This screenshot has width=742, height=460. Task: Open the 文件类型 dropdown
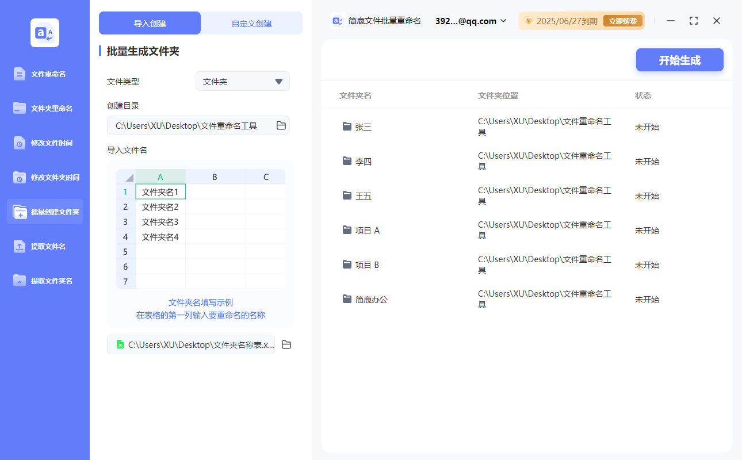click(242, 81)
